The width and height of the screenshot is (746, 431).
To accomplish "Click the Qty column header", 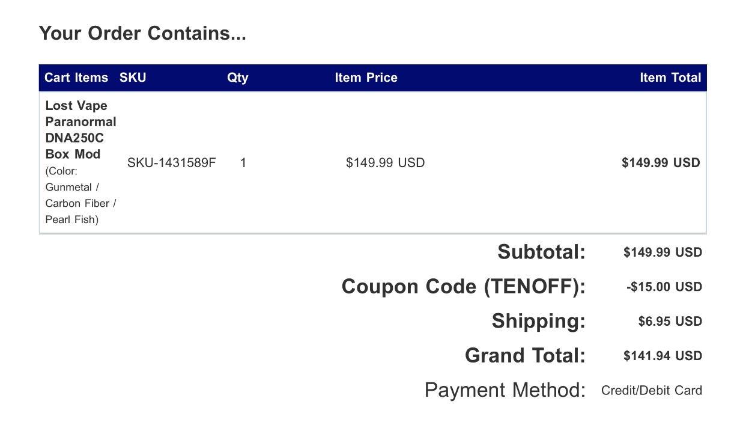I will (237, 78).
